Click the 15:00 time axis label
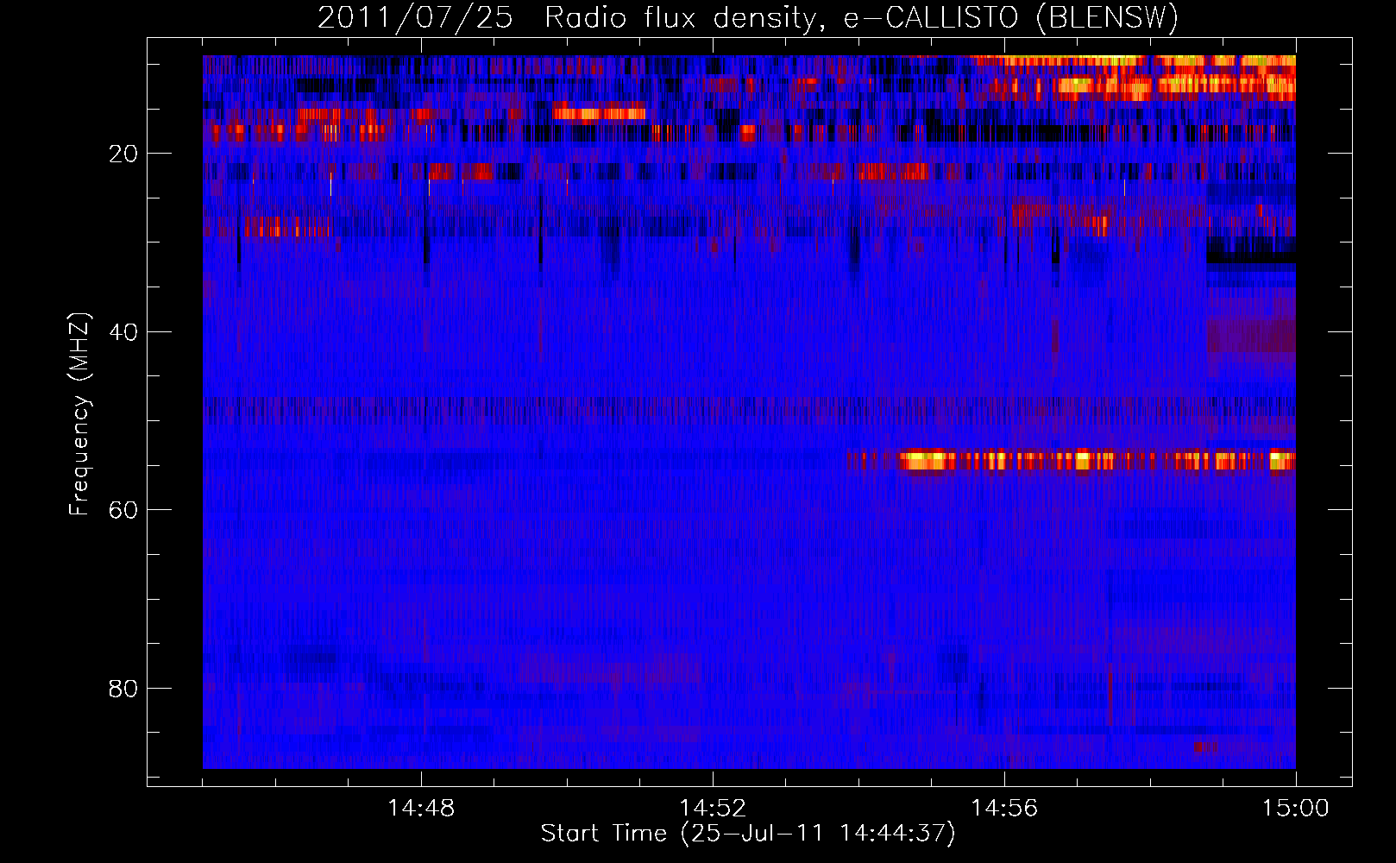 1296,809
